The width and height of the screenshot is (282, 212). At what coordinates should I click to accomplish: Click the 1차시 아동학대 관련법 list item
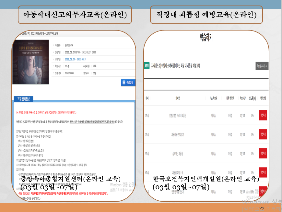[26, 141]
